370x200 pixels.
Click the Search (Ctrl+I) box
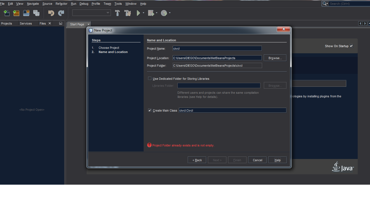click(x=349, y=4)
